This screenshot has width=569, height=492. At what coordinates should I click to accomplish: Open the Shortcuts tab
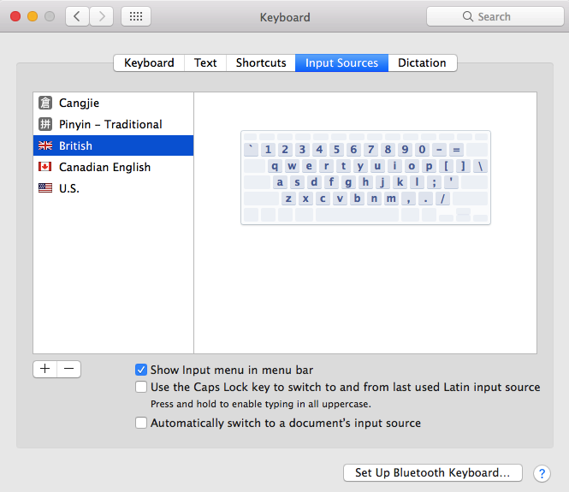point(261,62)
